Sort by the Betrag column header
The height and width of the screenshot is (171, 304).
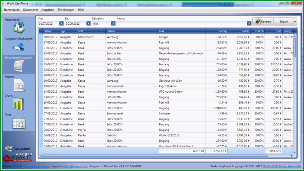(217, 31)
